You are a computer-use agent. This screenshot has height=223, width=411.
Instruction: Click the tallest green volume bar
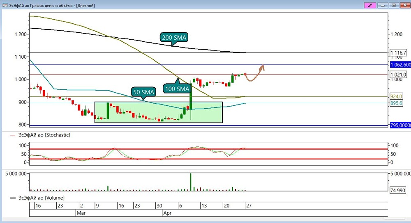point(191,182)
